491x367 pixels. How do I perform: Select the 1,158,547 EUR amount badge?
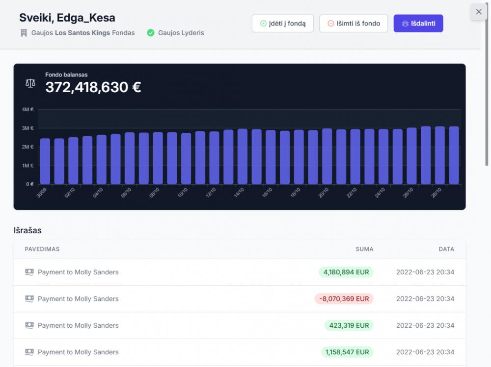(x=347, y=352)
